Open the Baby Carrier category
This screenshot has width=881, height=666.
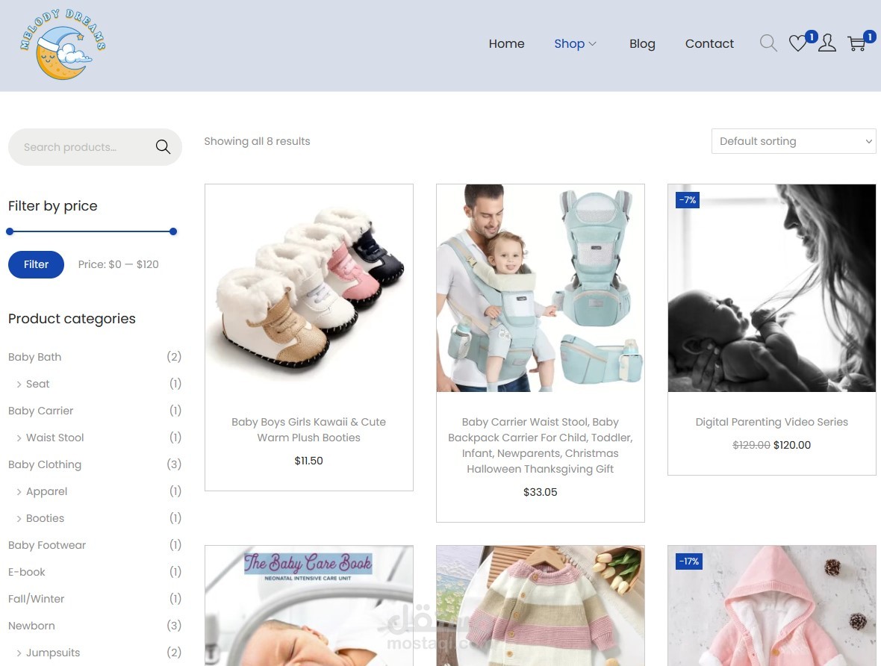[x=40, y=411]
